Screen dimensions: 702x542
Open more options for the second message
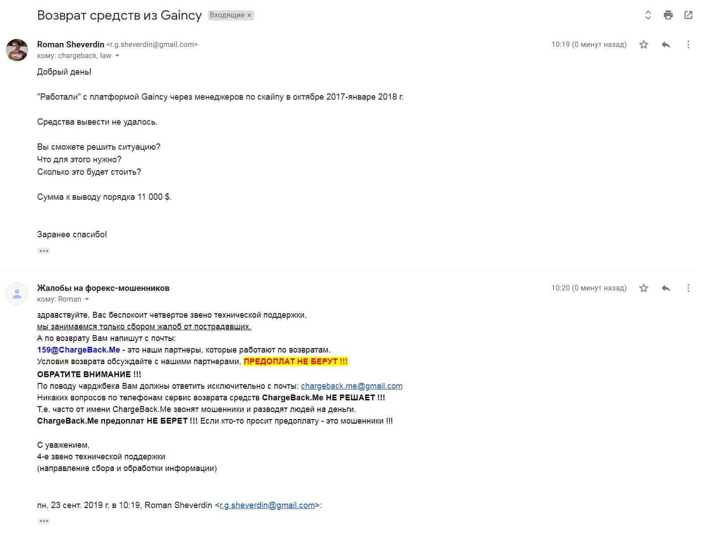point(688,288)
